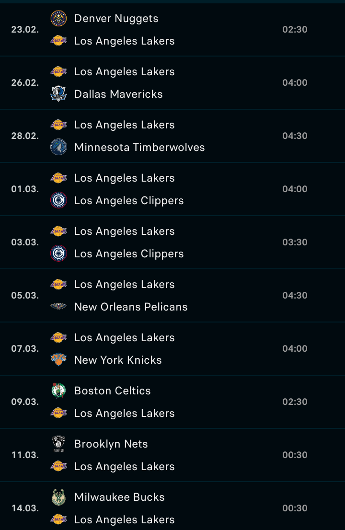Select the Minnesota Timberwolves wolf logo
The image size is (345, 530).
[x=58, y=147]
